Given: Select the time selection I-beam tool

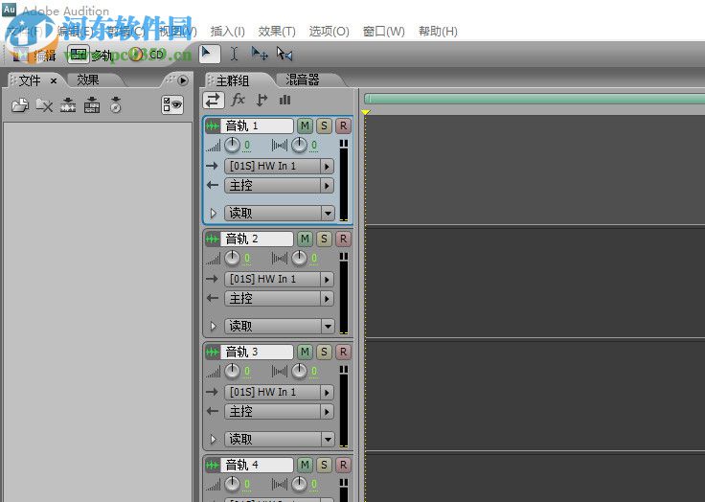Looking at the screenshot, I should (x=234, y=55).
